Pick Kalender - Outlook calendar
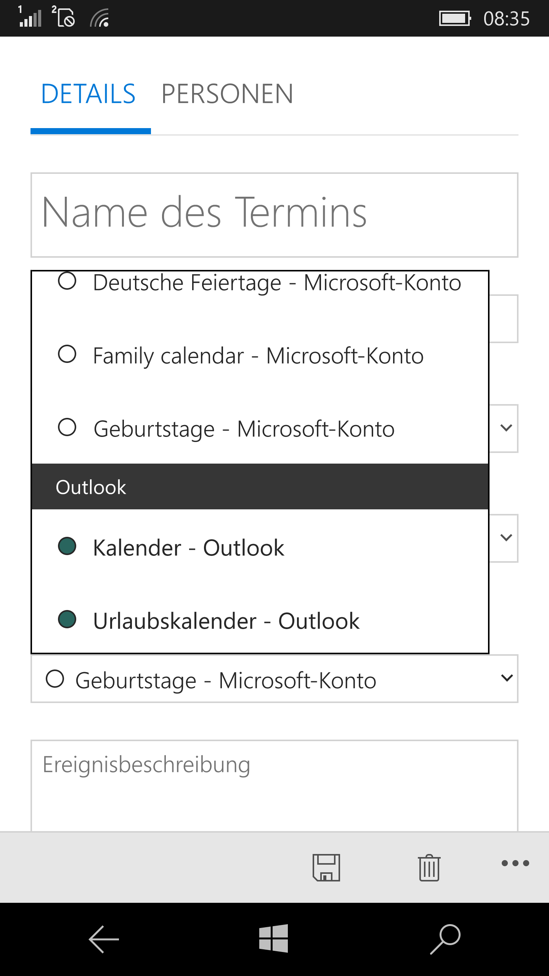Image resolution: width=549 pixels, height=976 pixels. (260, 547)
